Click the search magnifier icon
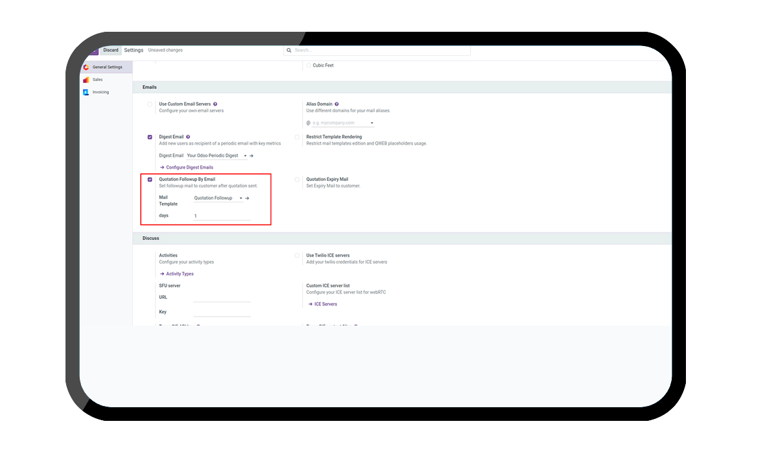Screen dimensions: 778x452 [x=290, y=50]
